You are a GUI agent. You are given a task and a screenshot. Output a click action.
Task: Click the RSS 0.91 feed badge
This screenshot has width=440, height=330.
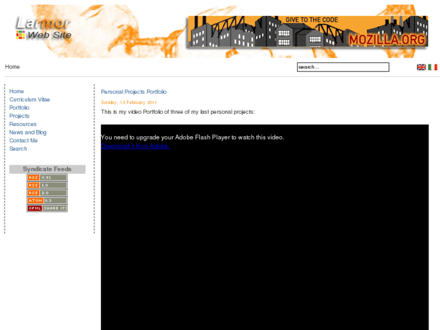coord(47,177)
